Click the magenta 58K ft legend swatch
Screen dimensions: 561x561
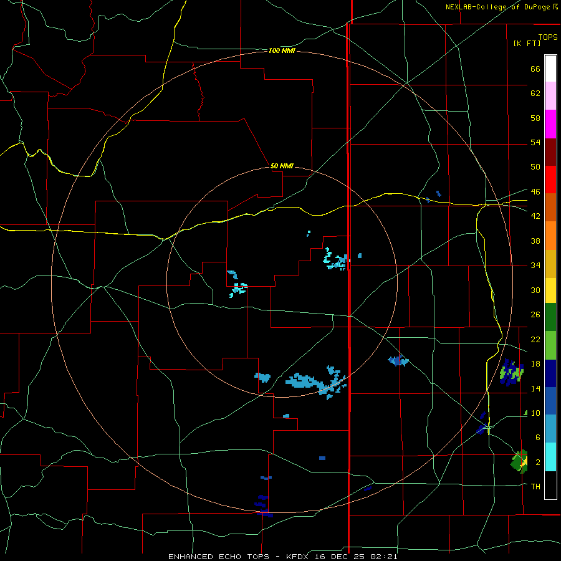[550, 124]
